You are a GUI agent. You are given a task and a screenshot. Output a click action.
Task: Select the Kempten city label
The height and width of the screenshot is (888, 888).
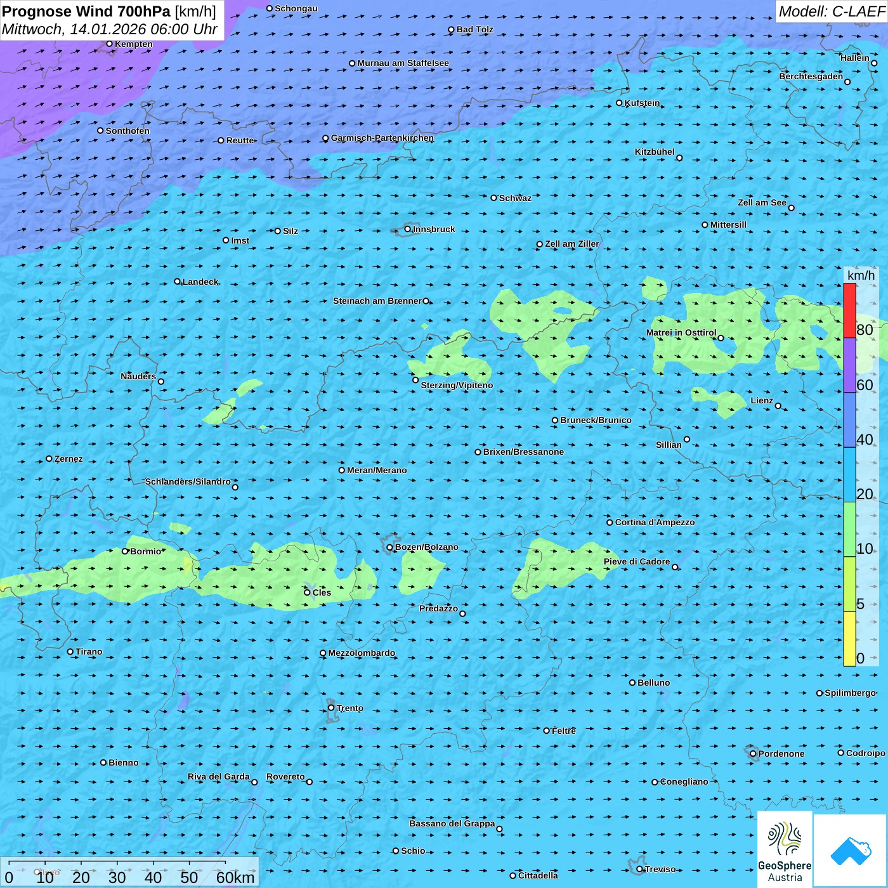click(134, 44)
